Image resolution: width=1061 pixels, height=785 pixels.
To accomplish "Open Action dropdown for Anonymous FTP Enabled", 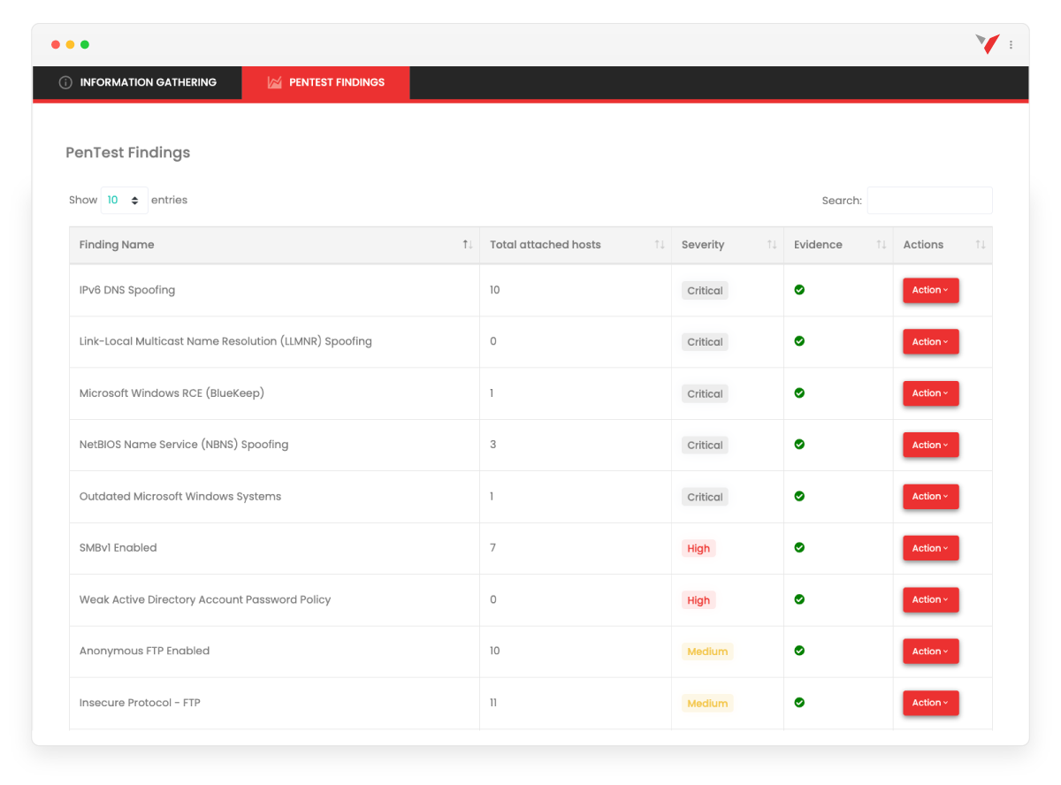I will [x=930, y=652].
